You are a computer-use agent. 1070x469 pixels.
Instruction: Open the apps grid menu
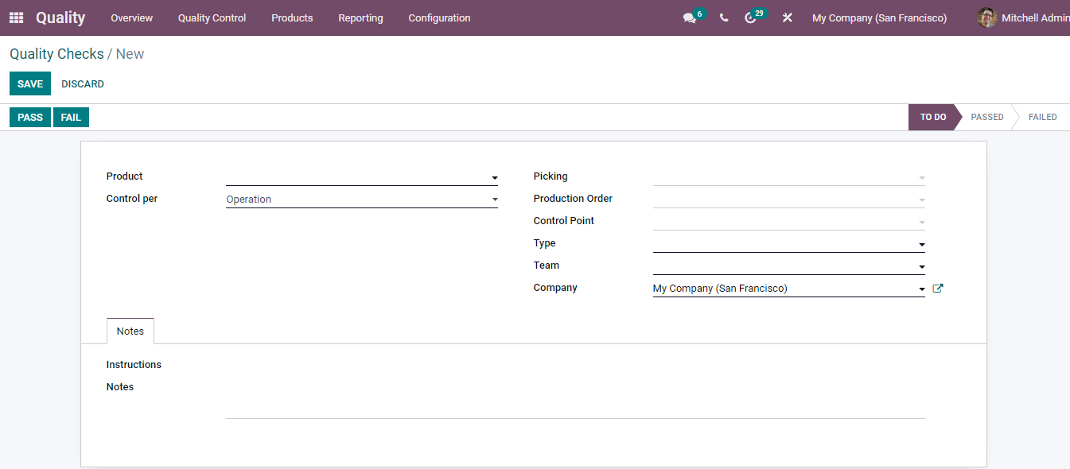coord(15,17)
